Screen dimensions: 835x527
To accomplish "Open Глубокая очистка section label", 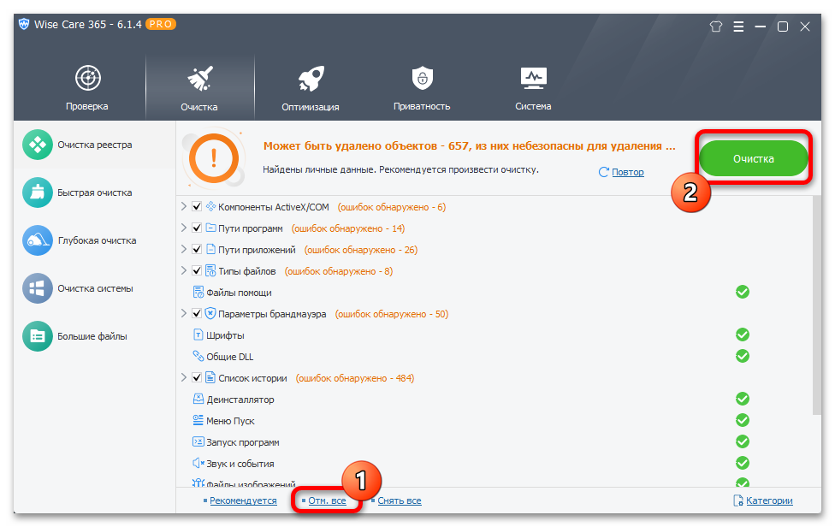I will [x=97, y=240].
